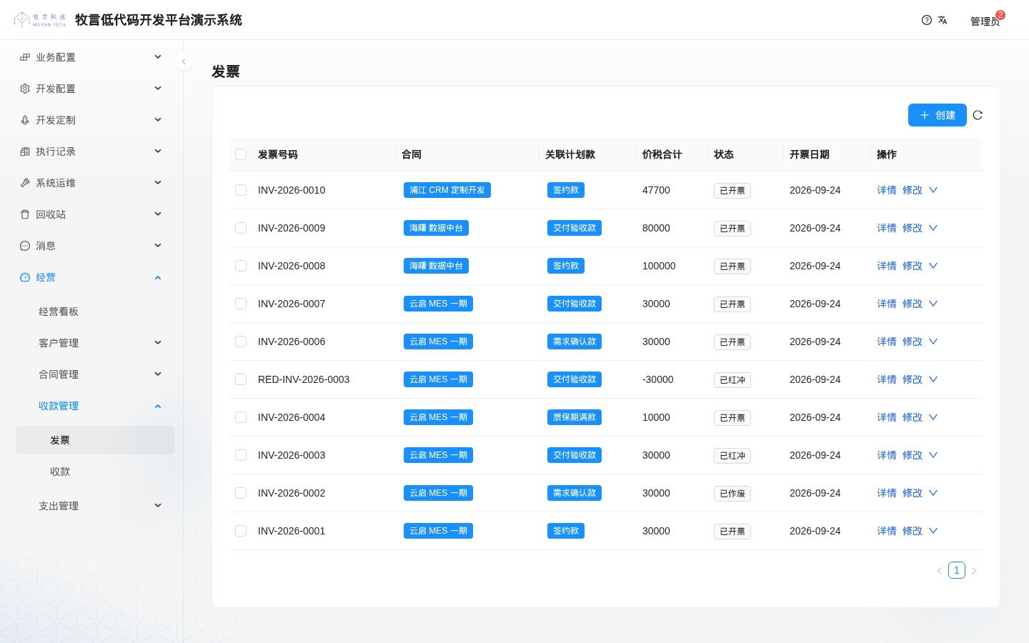The image size is (1029, 643).
Task: Click 修改 for INV-2026-0006
Action: click(x=913, y=342)
